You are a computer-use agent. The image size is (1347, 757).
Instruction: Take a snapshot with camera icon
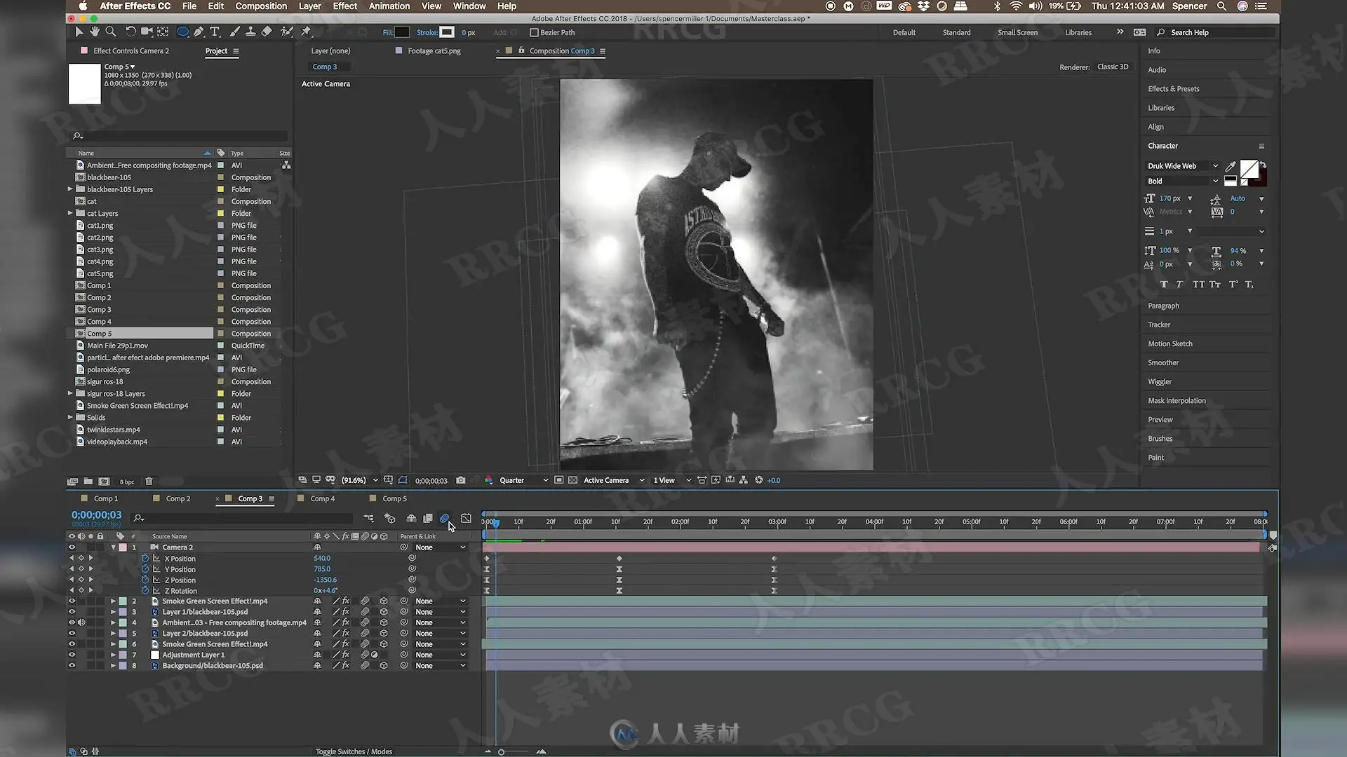pyautogui.click(x=460, y=480)
